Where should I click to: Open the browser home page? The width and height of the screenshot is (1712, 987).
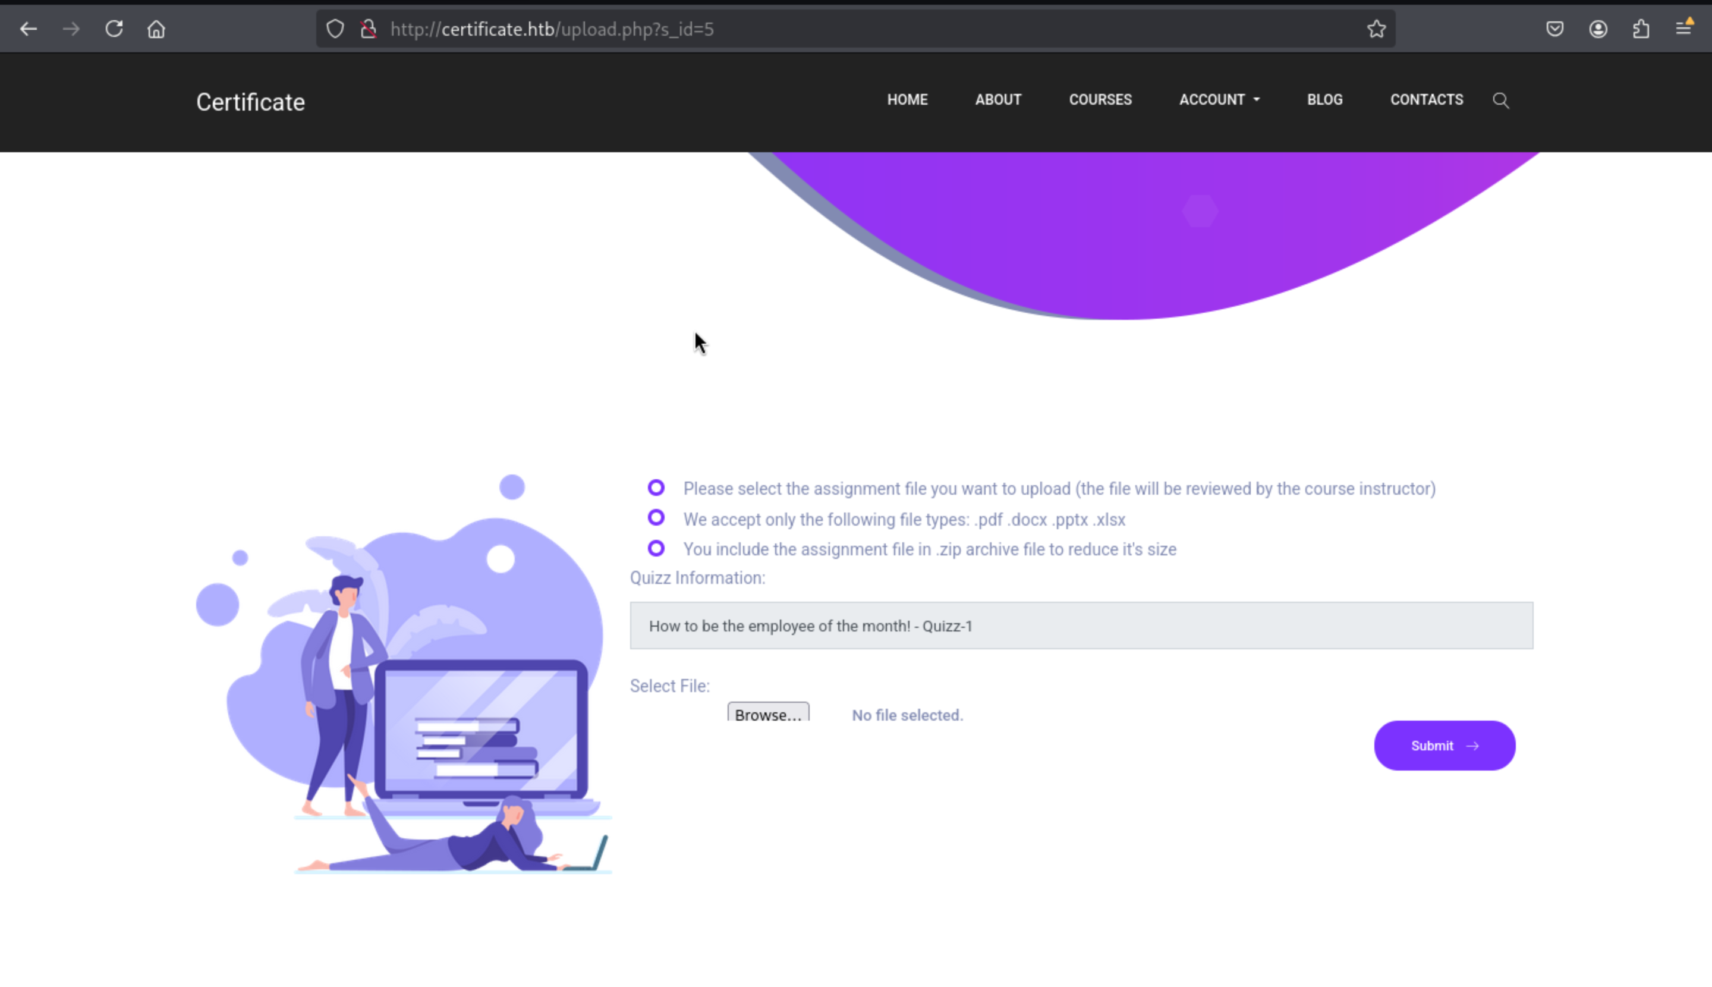point(156,29)
